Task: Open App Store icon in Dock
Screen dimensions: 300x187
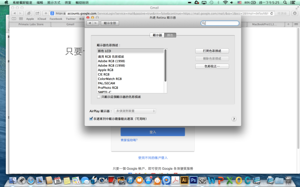Action: [x=148, y=180]
